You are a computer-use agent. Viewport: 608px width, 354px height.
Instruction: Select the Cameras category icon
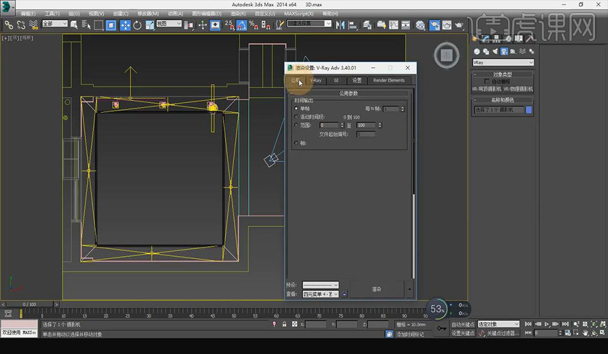(504, 51)
